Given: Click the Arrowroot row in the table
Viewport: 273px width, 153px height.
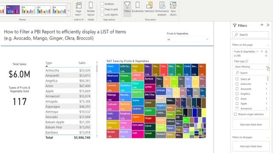Looking at the screenshot, I should (x=68, y=96).
